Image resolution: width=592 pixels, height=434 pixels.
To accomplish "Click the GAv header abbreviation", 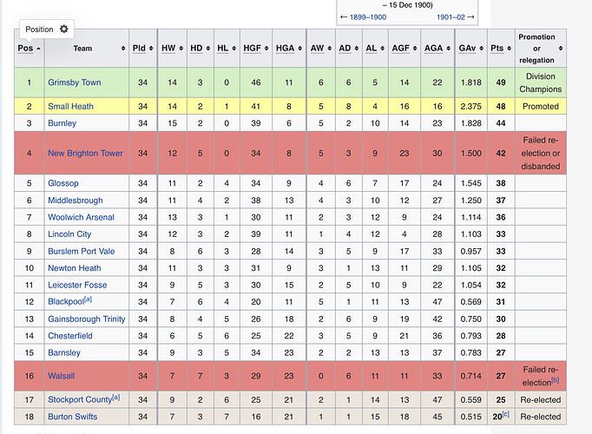I will 467,49.
